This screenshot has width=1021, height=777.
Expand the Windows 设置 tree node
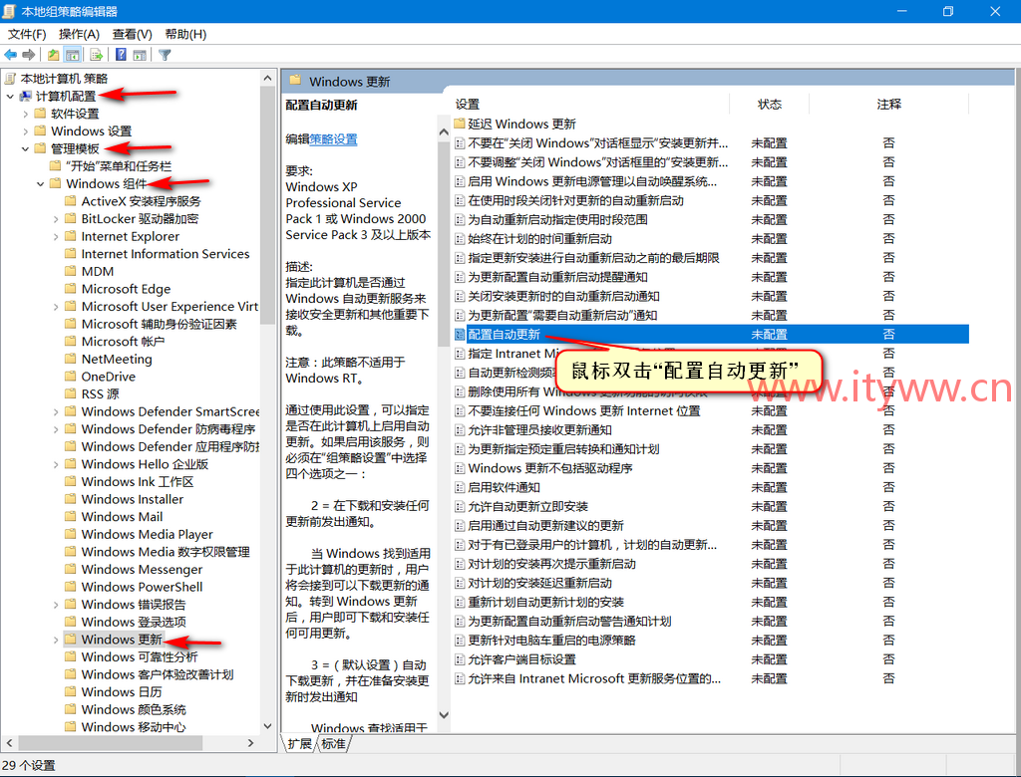[x=25, y=131]
